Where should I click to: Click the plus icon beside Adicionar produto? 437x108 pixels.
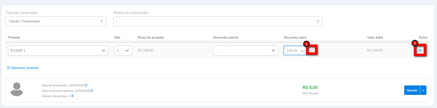coord(8,68)
